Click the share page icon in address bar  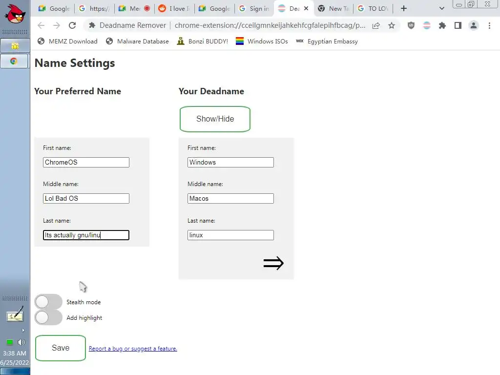376,25
